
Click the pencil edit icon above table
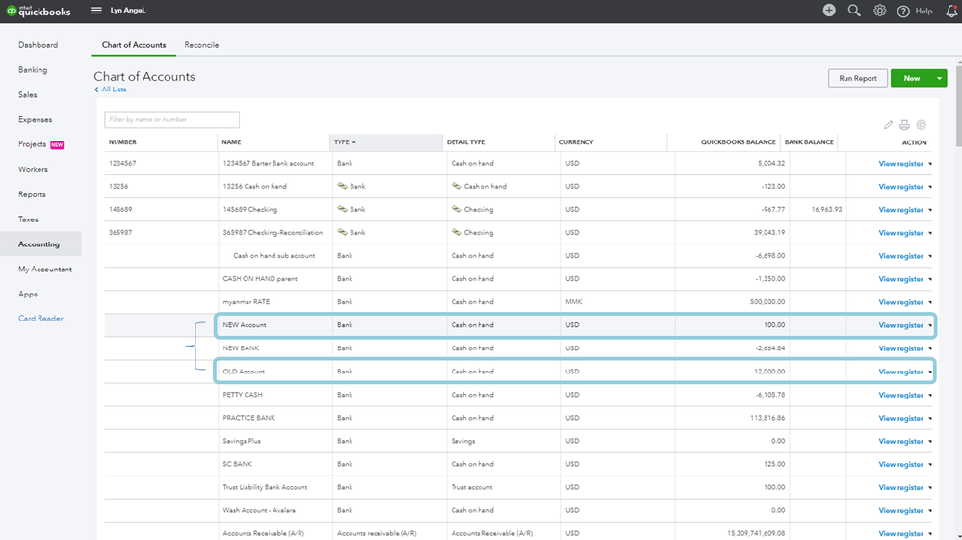888,125
